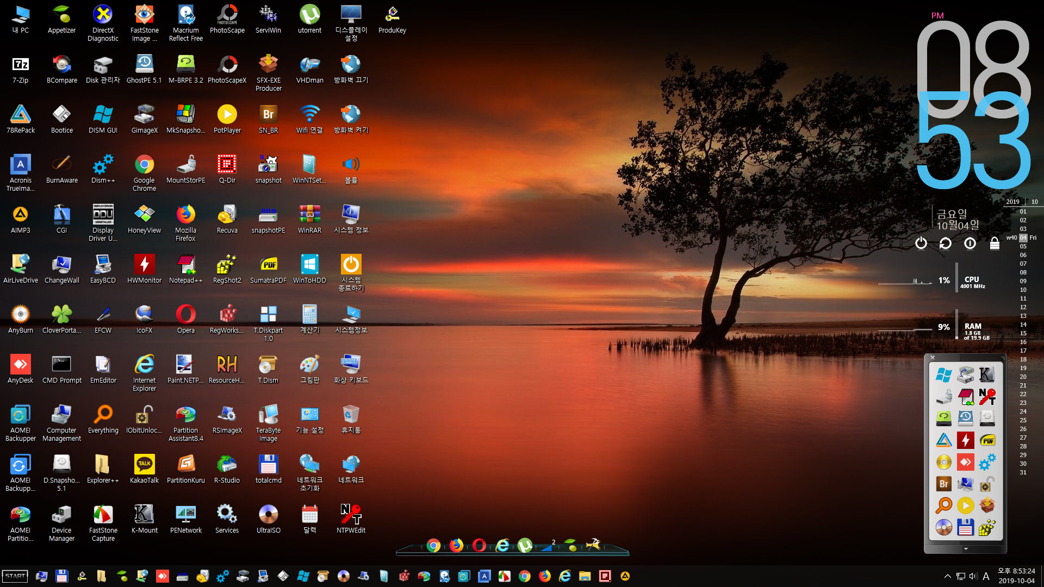Viewport: 1044px width, 587px height.
Task: Open the CMD Prompt desktop icon
Action: pos(62,370)
